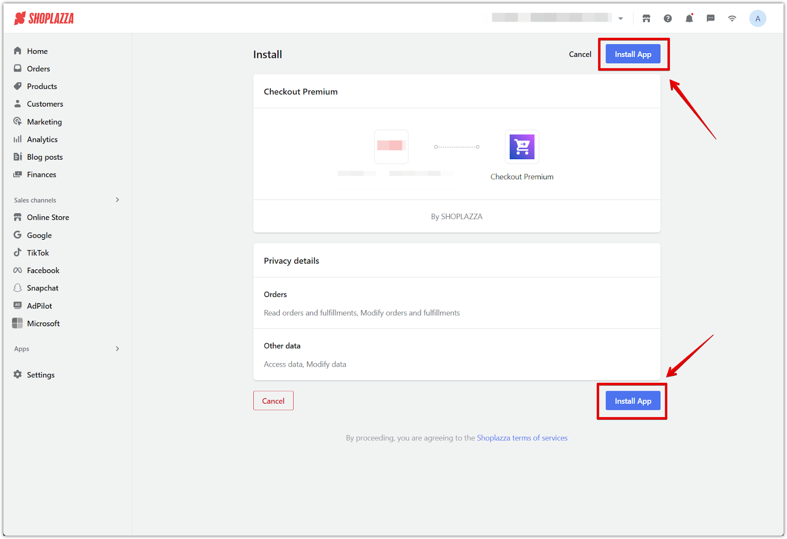
Task: Click the Shoplazza logo
Action: coord(44,19)
